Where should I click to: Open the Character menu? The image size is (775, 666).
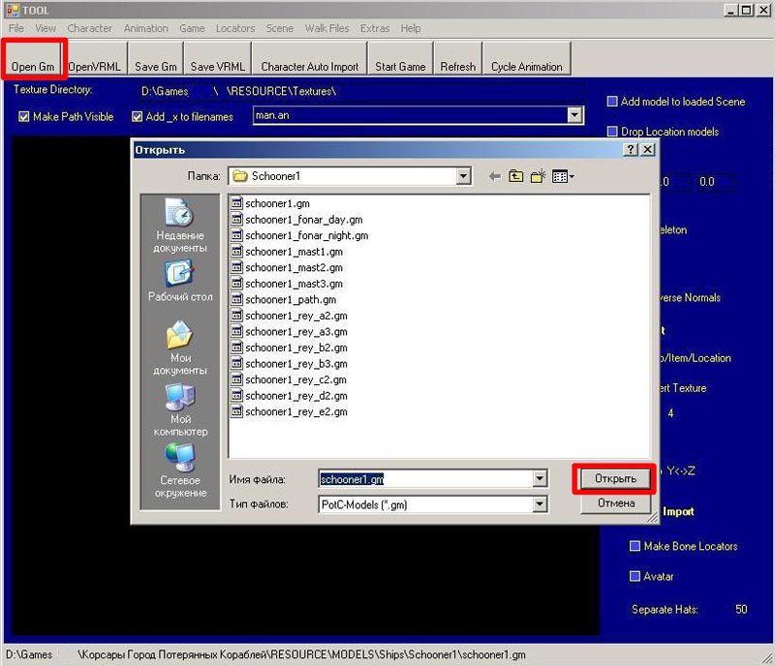pos(89,28)
